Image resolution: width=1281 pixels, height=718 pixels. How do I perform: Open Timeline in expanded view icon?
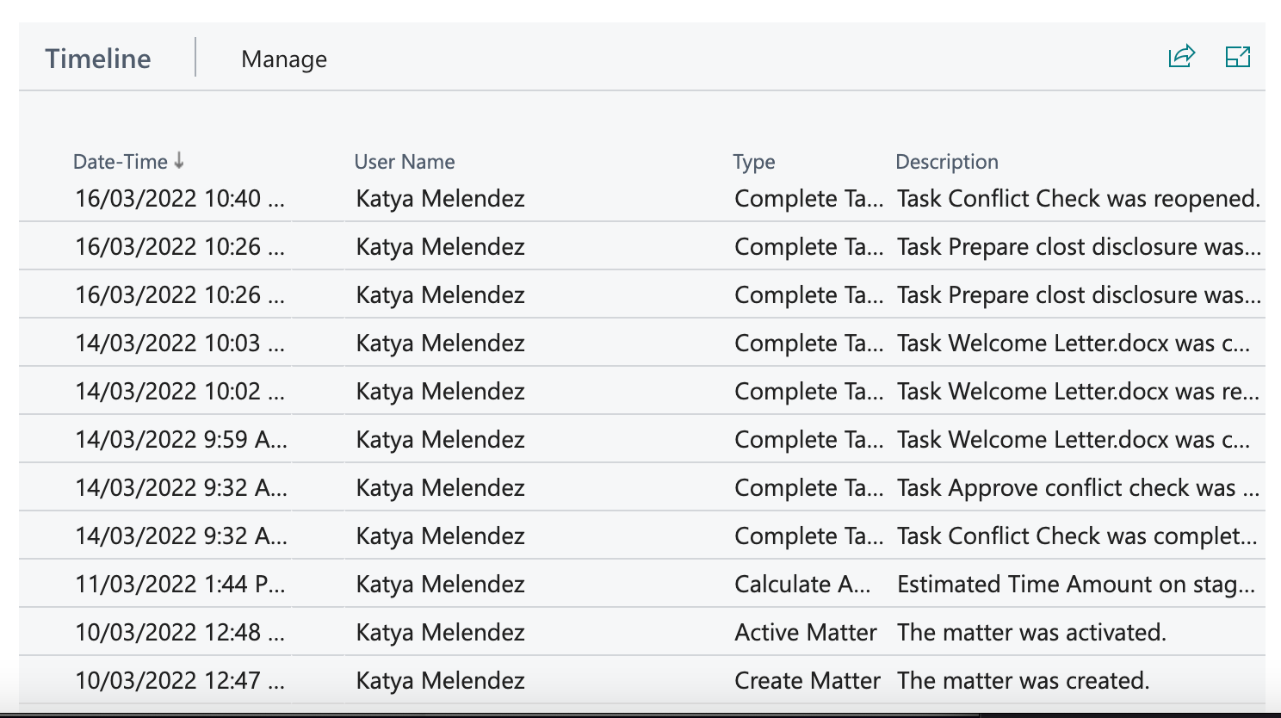1237,57
